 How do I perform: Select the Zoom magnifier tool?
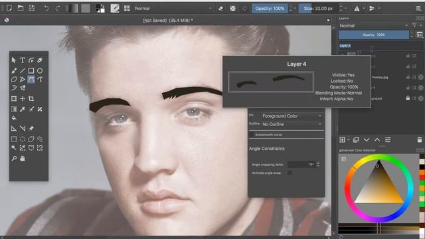pyautogui.click(x=14, y=159)
